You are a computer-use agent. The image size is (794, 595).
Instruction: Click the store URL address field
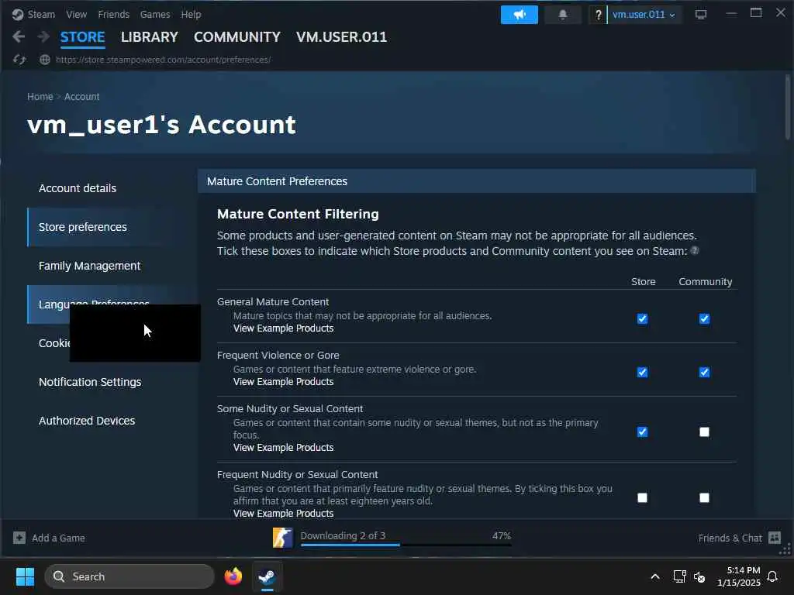(x=163, y=60)
